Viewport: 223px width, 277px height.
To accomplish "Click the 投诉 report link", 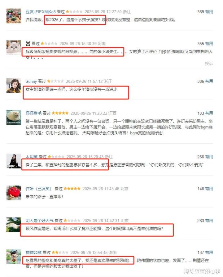I will [x=209, y=63].
